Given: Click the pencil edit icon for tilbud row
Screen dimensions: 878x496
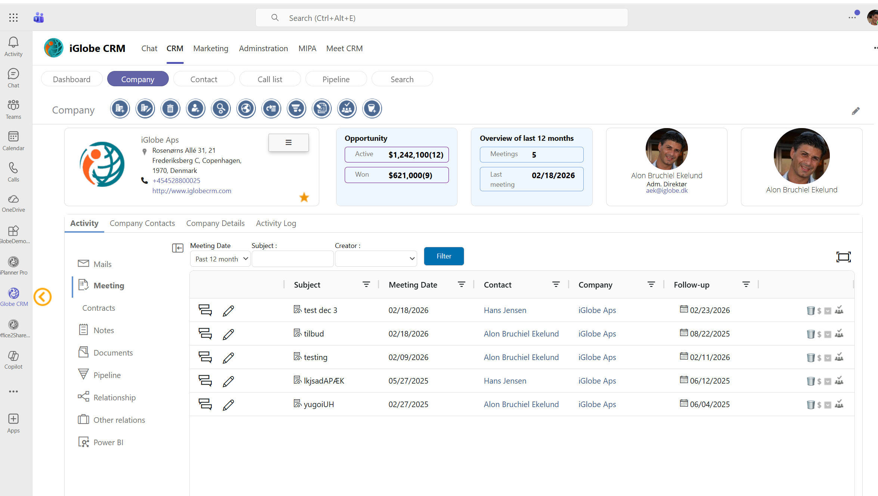Looking at the screenshot, I should coord(228,334).
